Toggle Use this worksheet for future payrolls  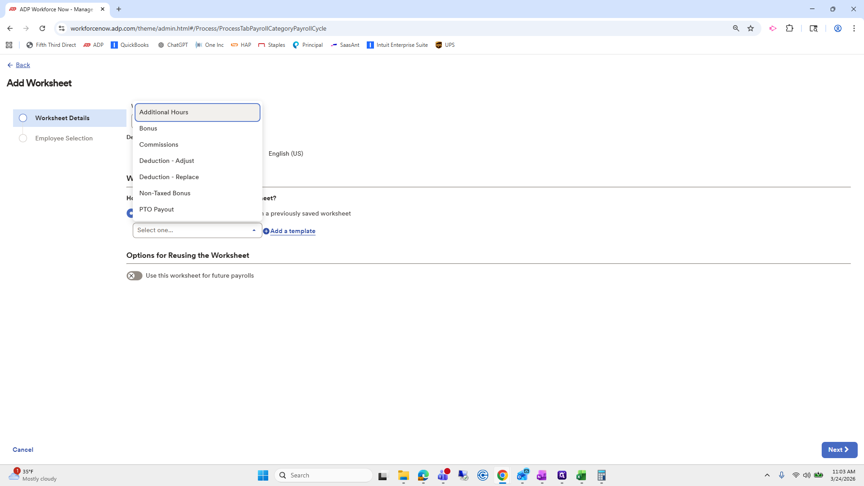click(134, 276)
